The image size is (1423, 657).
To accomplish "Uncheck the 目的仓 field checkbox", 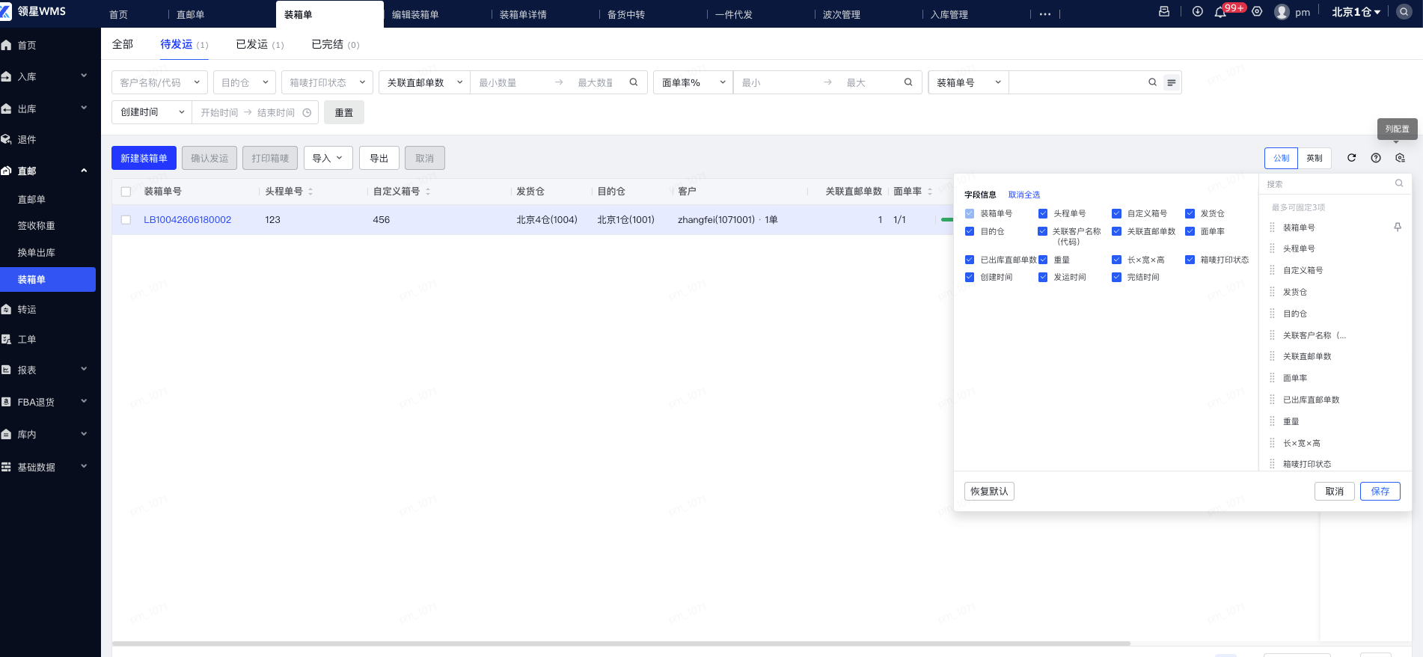I will [x=970, y=231].
